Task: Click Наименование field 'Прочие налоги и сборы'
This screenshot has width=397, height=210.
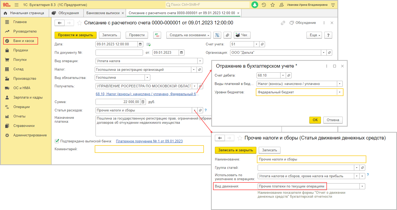Action: [311, 159]
